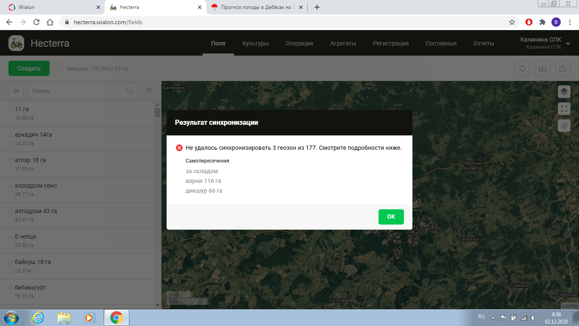Select radio for аркадич 14га
Image resolution: width=579 pixels, height=326 pixels.
(x=11, y=135)
